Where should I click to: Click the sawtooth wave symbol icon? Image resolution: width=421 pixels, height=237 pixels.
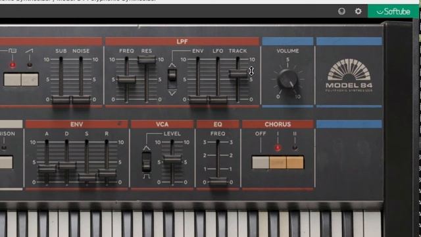(29, 51)
